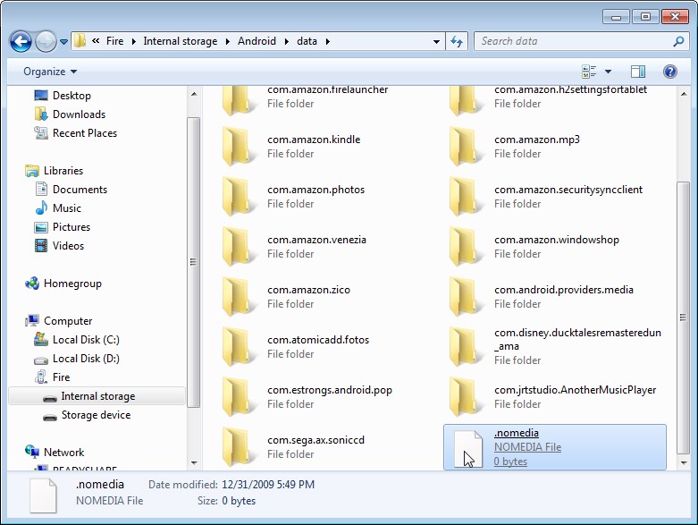Select Storage device under Fire
This screenshot has width=698, height=525.
[96, 415]
